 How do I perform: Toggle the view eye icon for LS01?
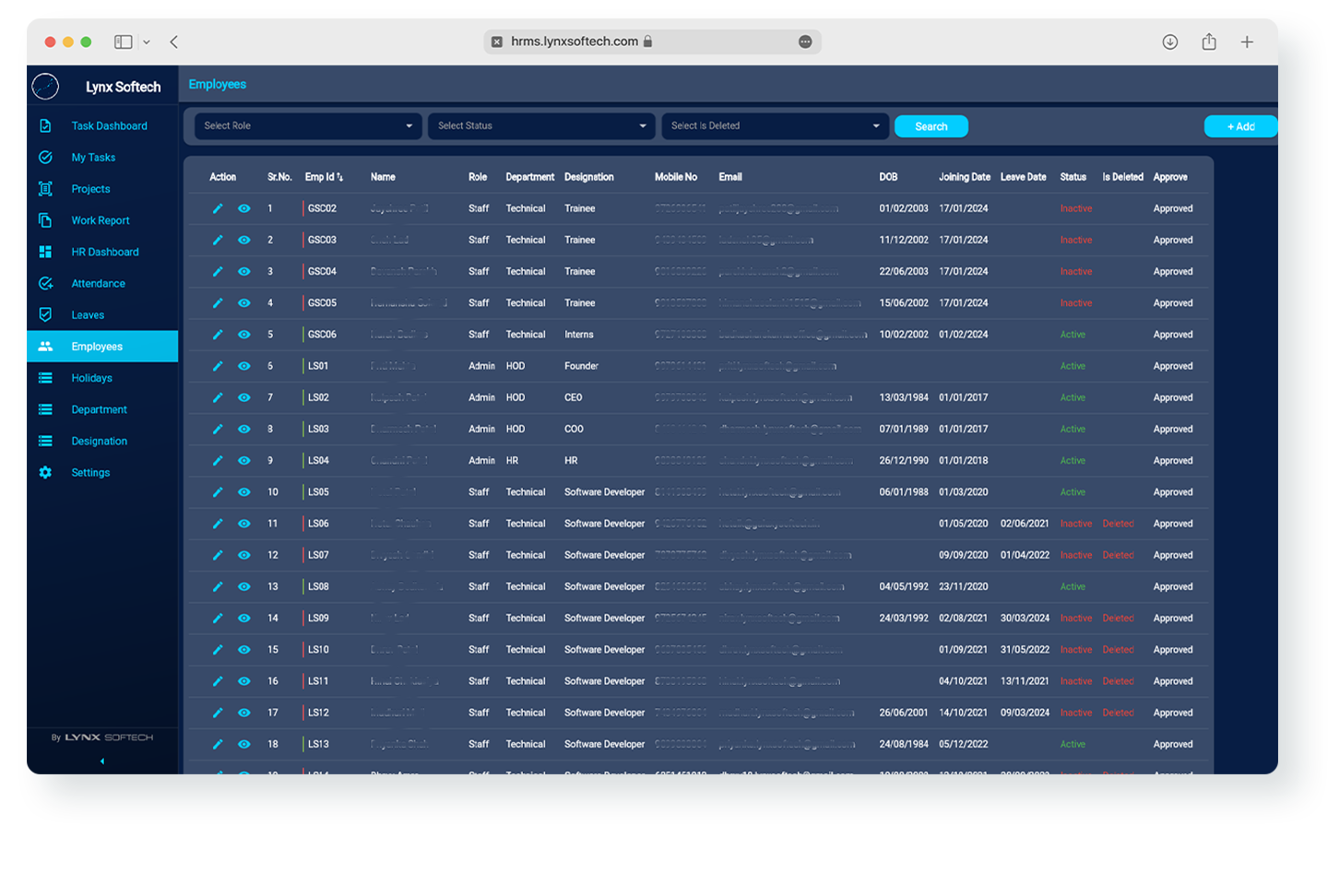click(243, 366)
